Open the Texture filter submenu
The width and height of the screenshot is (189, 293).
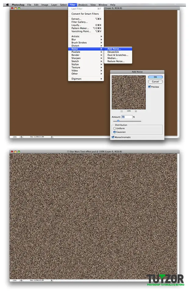pyautogui.click(x=86, y=67)
